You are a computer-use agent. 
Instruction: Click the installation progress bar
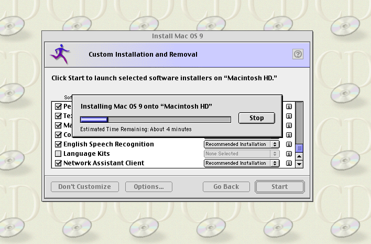coord(155,120)
